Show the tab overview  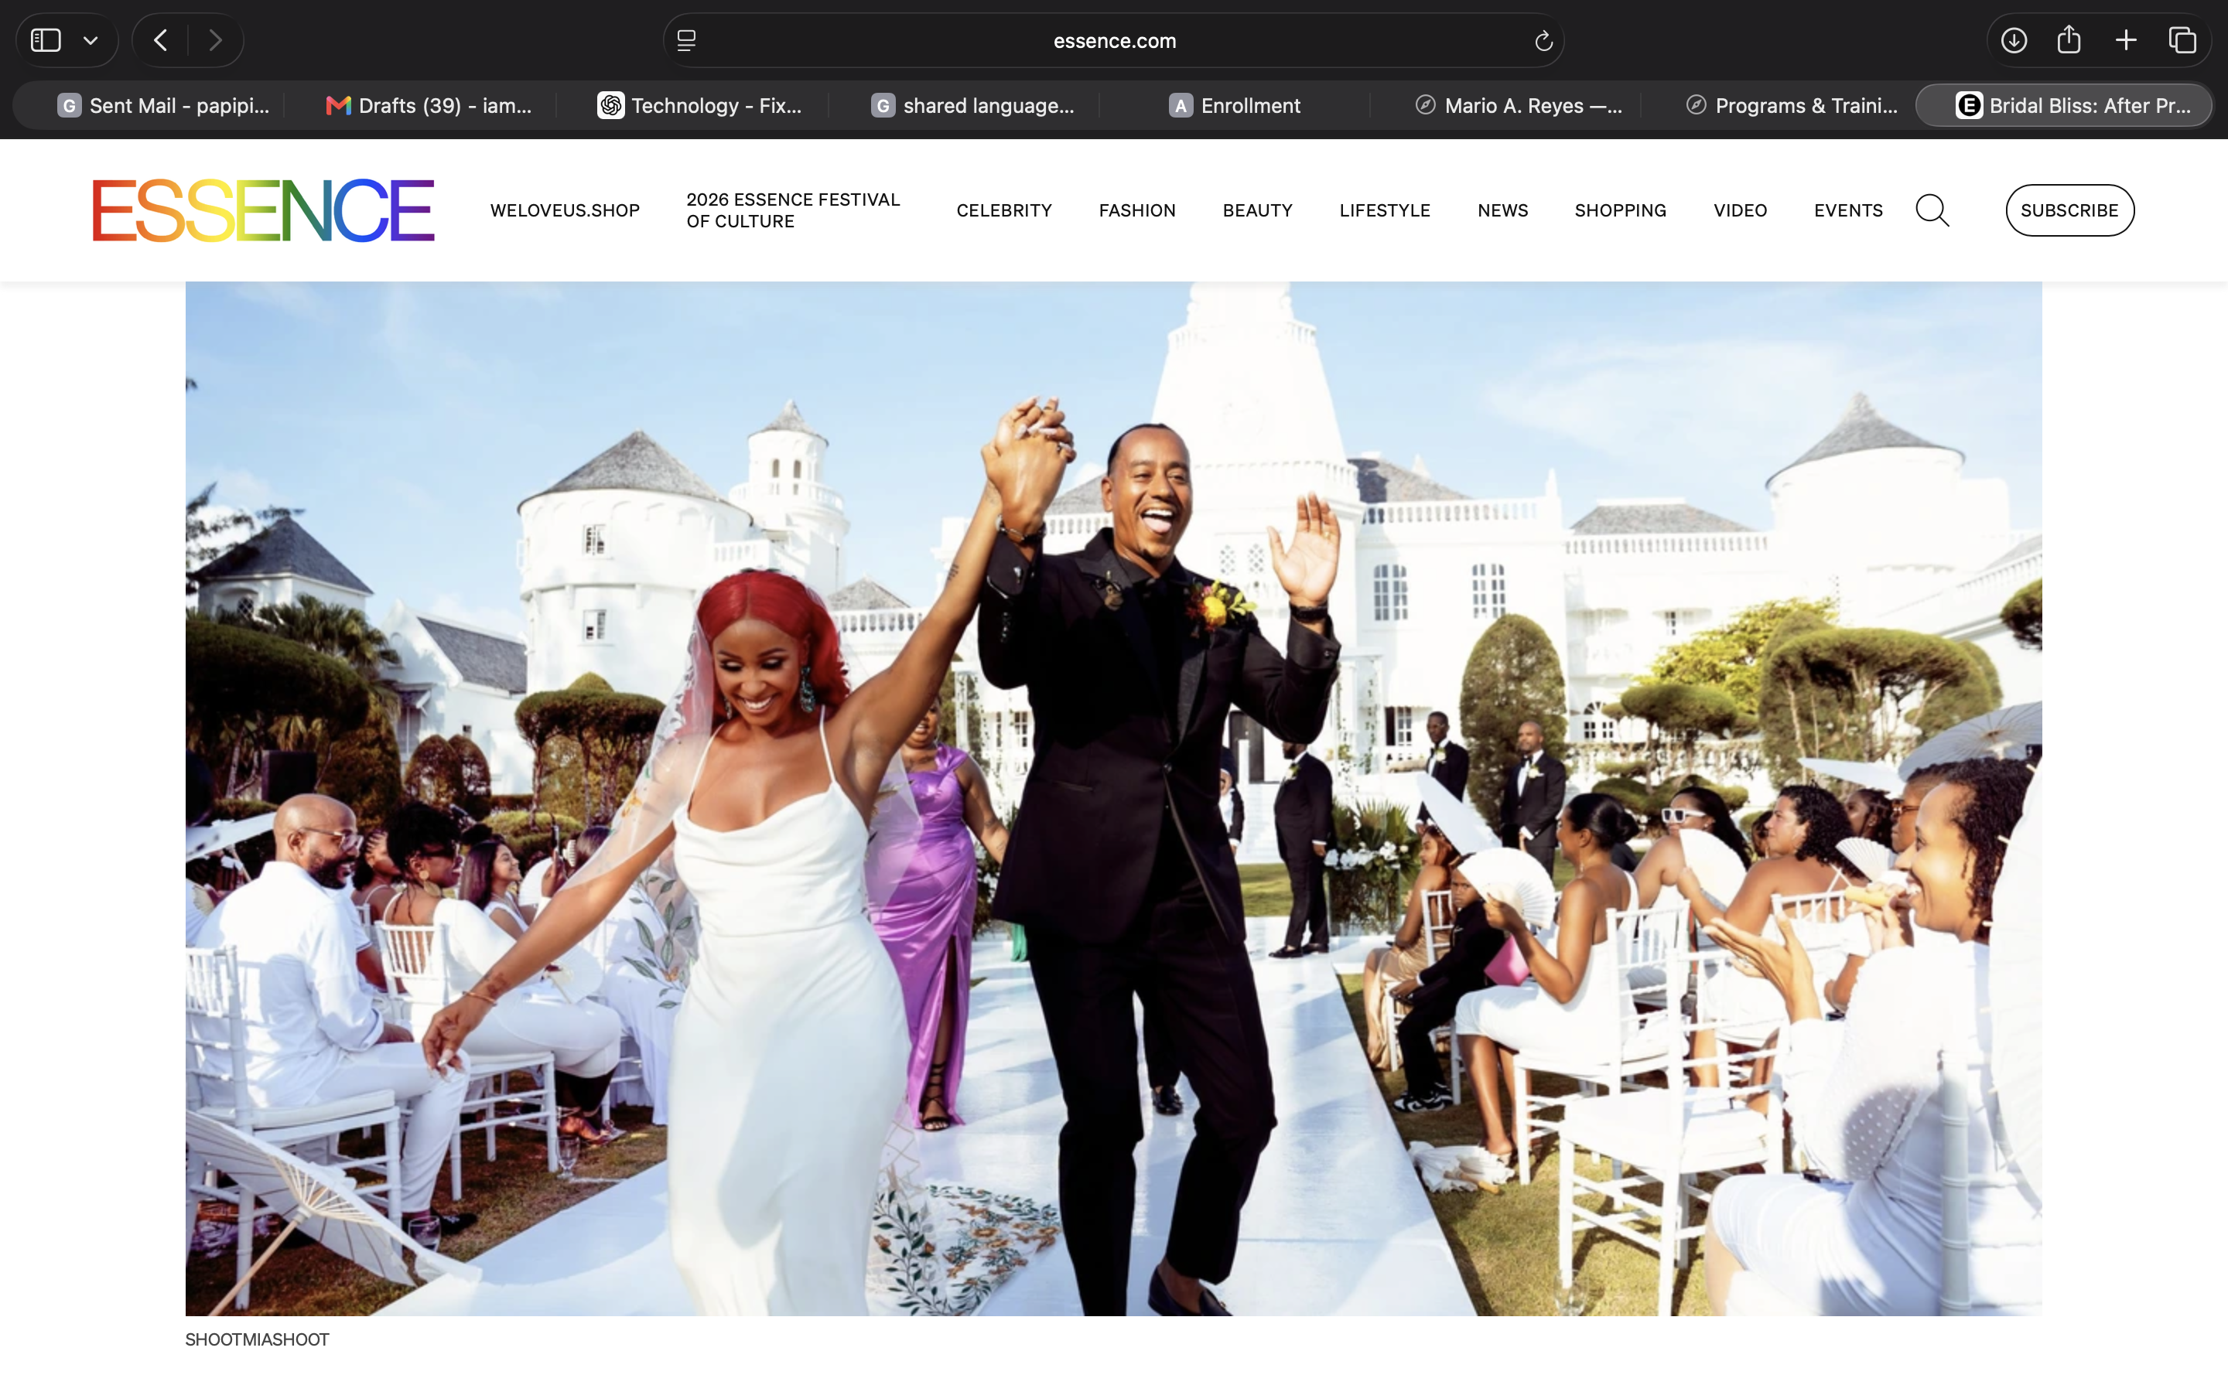[x=2182, y=40]
